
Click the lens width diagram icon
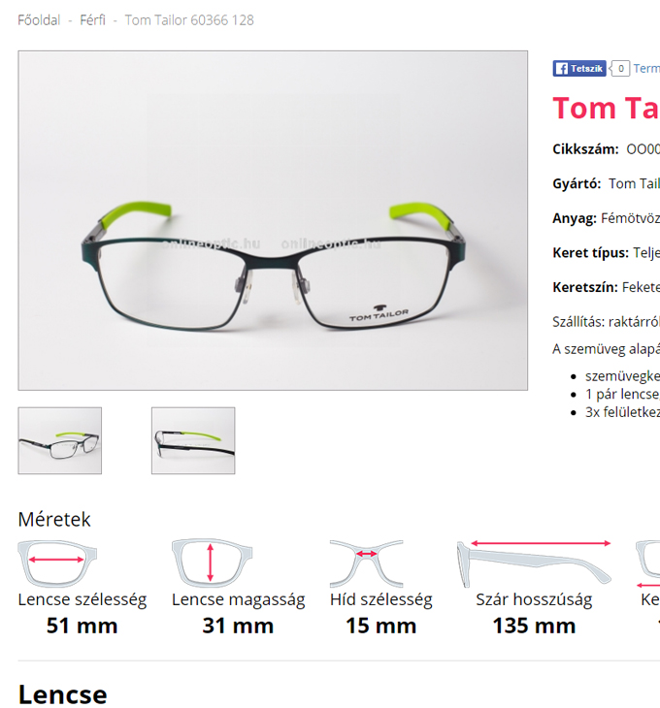57,563
